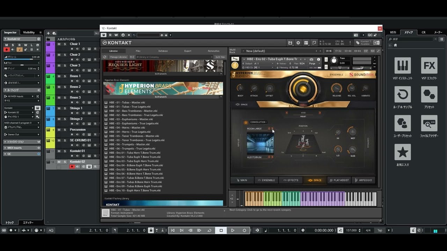The height and width of the screenshot is (251, 447).
Task: Open the User Presets icon
Action: 402,123
